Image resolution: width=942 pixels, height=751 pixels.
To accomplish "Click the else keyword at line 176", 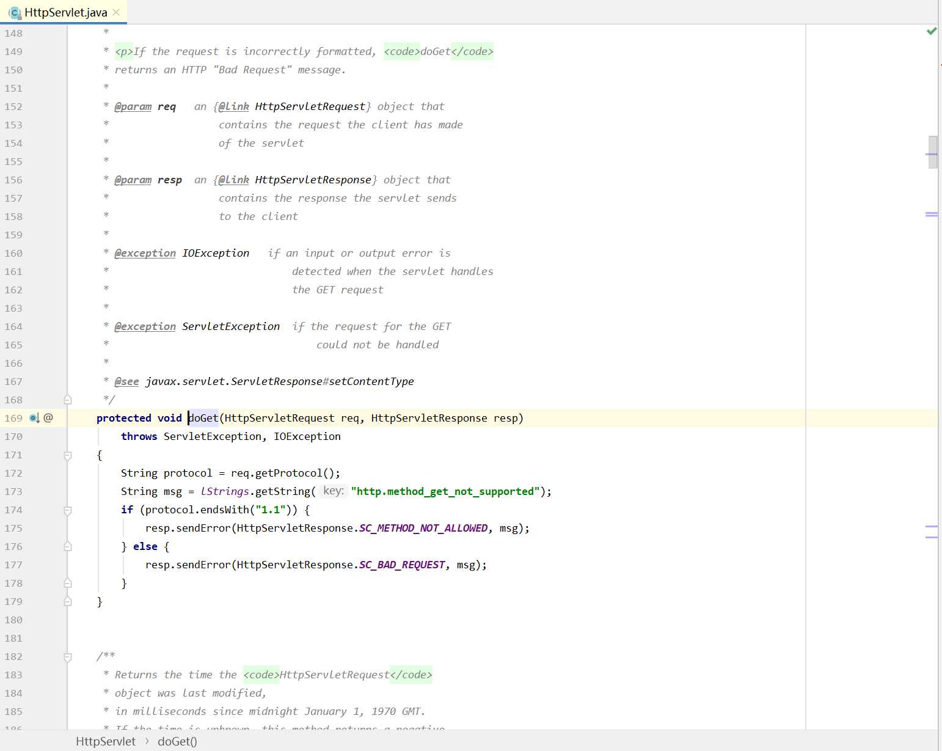I will [145, 546].
